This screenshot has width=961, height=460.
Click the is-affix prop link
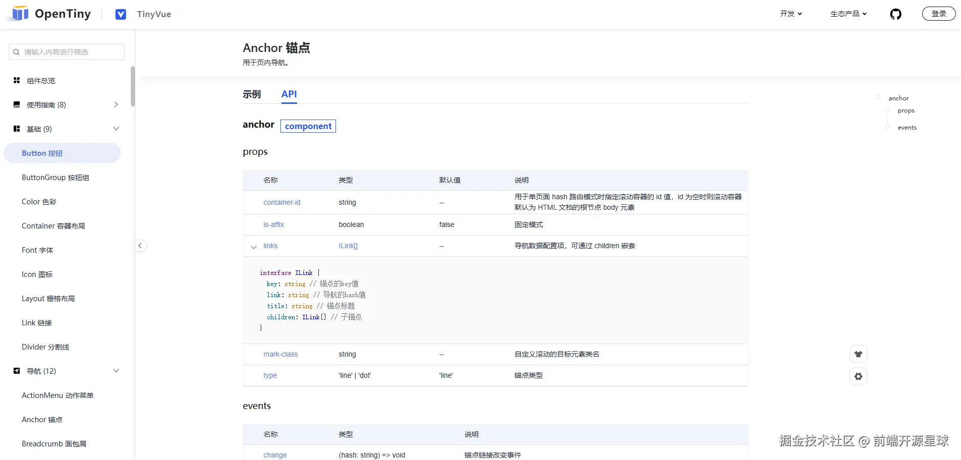(273, 224)
